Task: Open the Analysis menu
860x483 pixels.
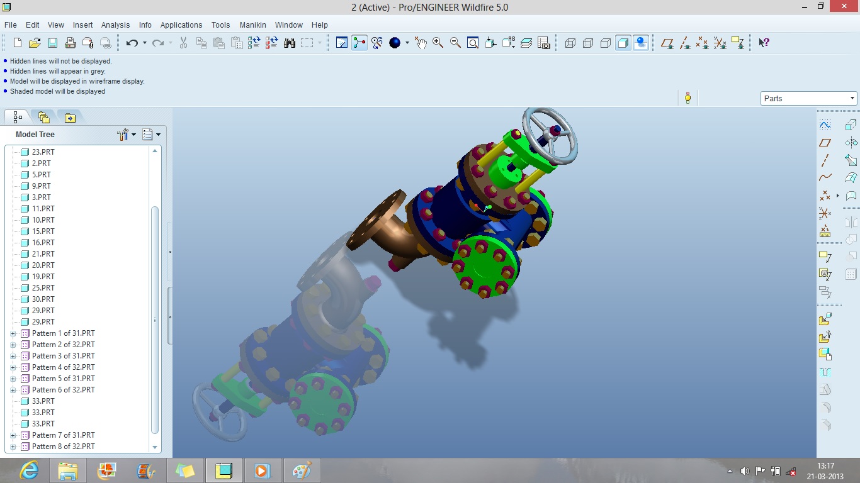Action: click(x=115, y=25)
